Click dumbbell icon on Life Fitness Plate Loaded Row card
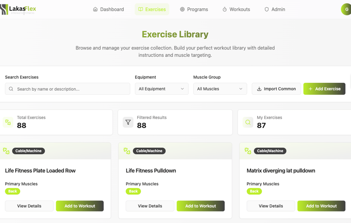This screenshot has width=351, height=223. [x=6, y=151]
